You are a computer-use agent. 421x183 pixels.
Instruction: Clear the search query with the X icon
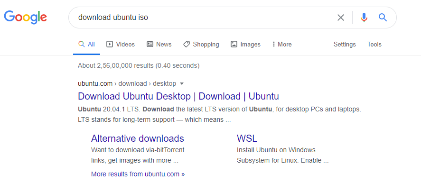(x=341, y=18)
